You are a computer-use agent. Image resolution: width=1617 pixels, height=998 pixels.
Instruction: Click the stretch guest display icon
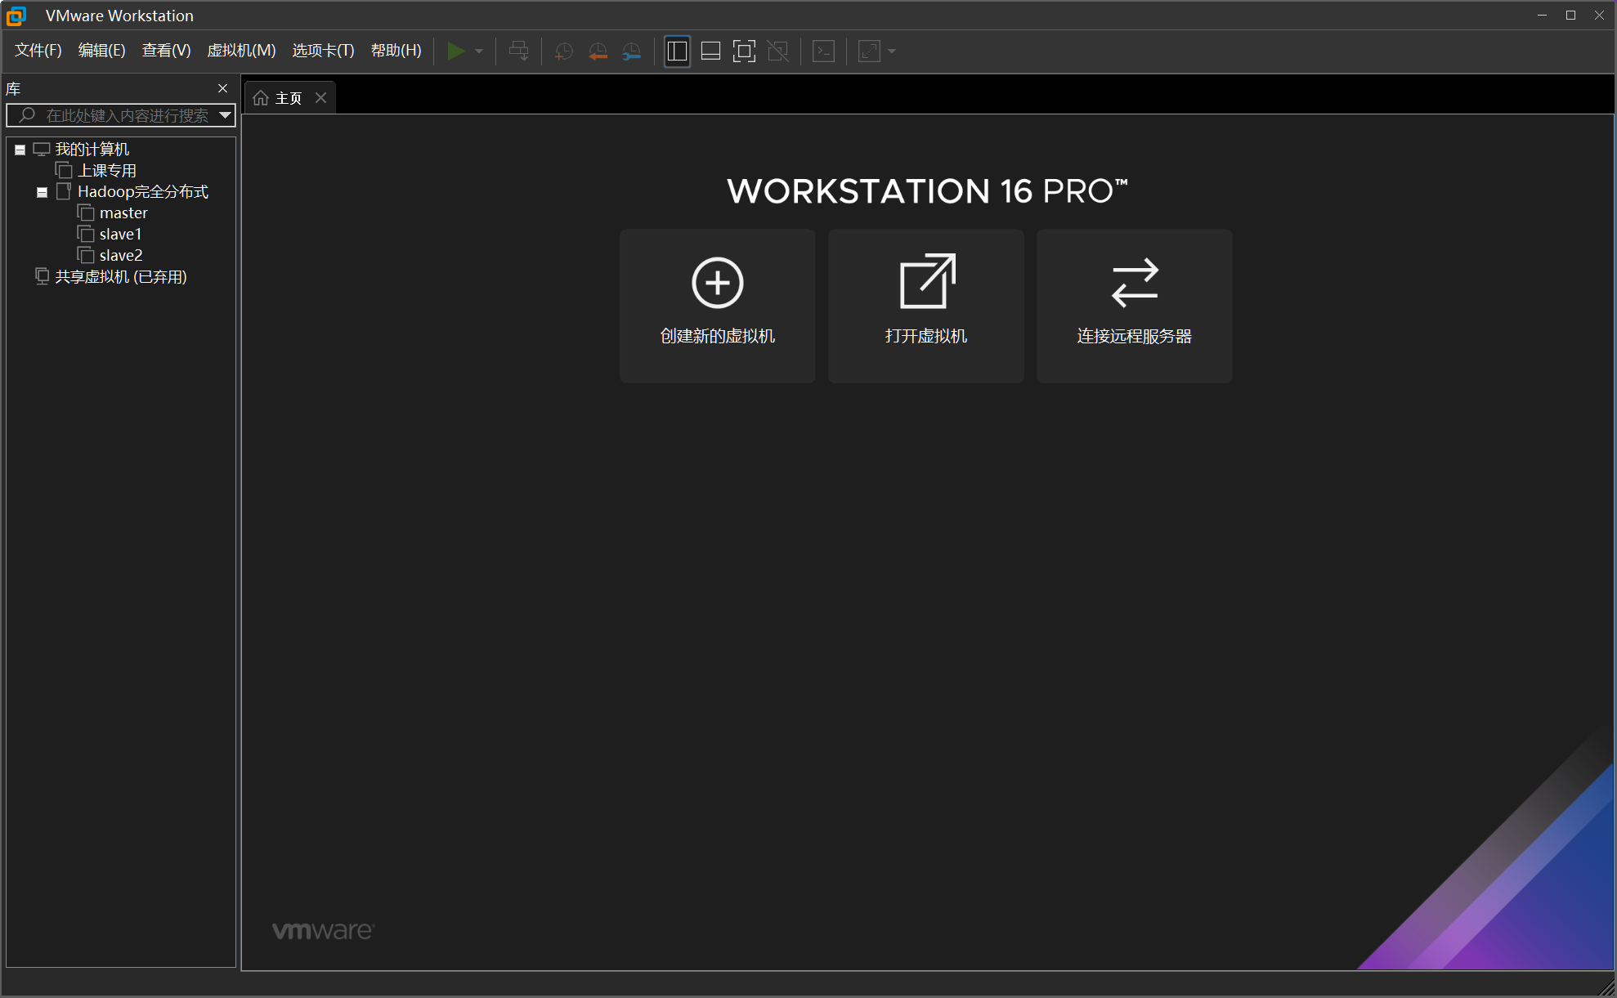point(869,51)
